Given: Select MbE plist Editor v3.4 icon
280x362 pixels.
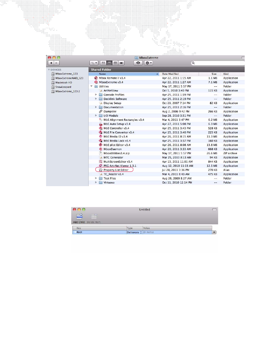Looking at the screenshot, I should pos(101,145).
